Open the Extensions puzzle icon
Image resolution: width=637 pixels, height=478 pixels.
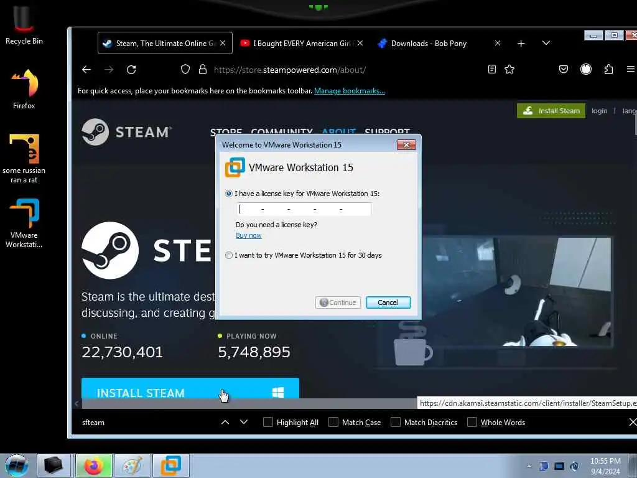608,69
